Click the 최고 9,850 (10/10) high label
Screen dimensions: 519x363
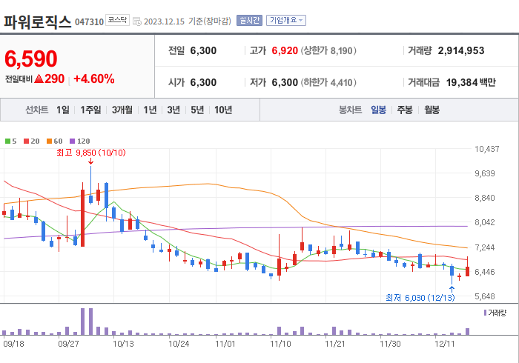coord(91,153)
